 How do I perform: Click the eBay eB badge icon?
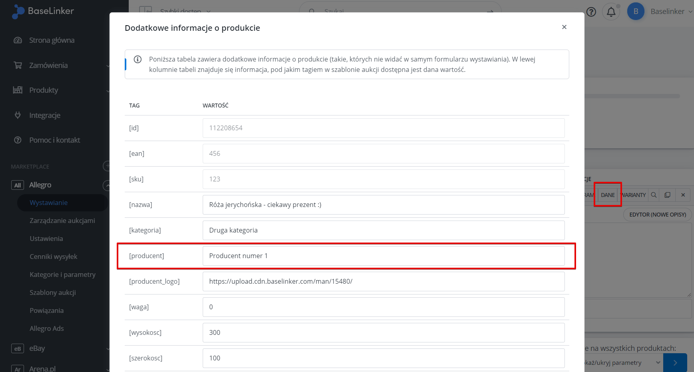click(x=18, y=349)
